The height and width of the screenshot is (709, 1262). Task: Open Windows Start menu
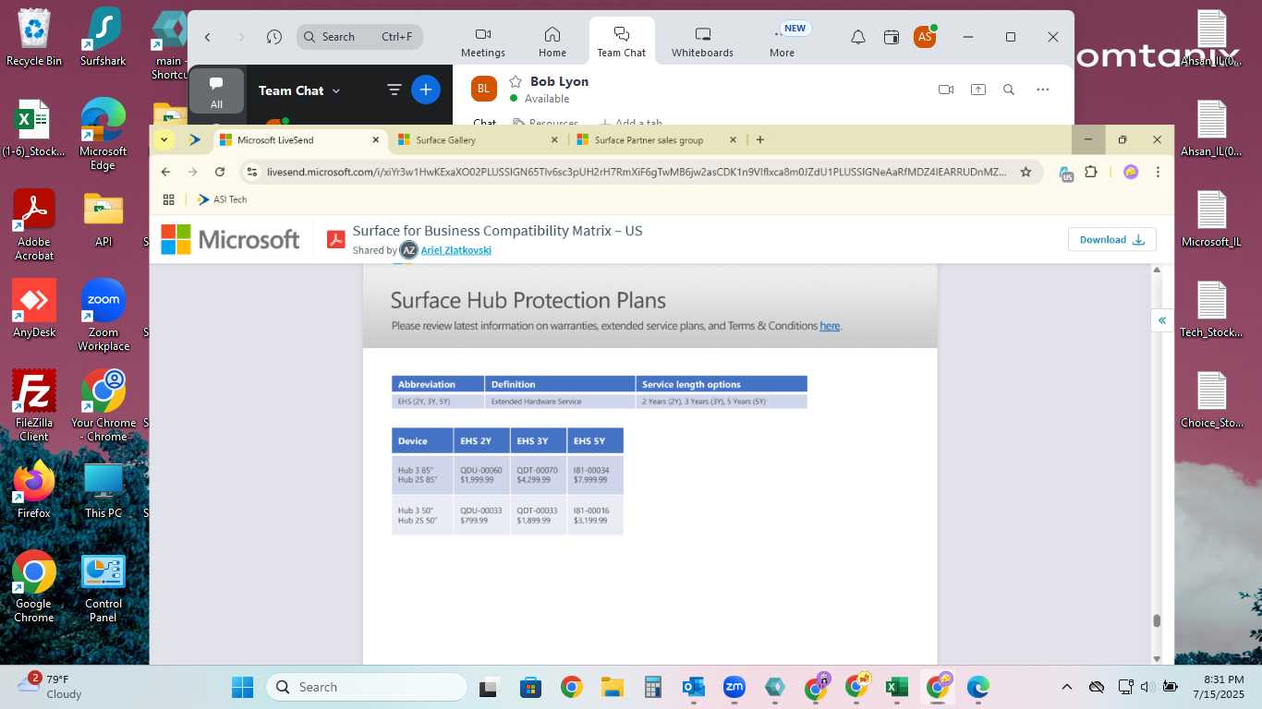(242, 687)
